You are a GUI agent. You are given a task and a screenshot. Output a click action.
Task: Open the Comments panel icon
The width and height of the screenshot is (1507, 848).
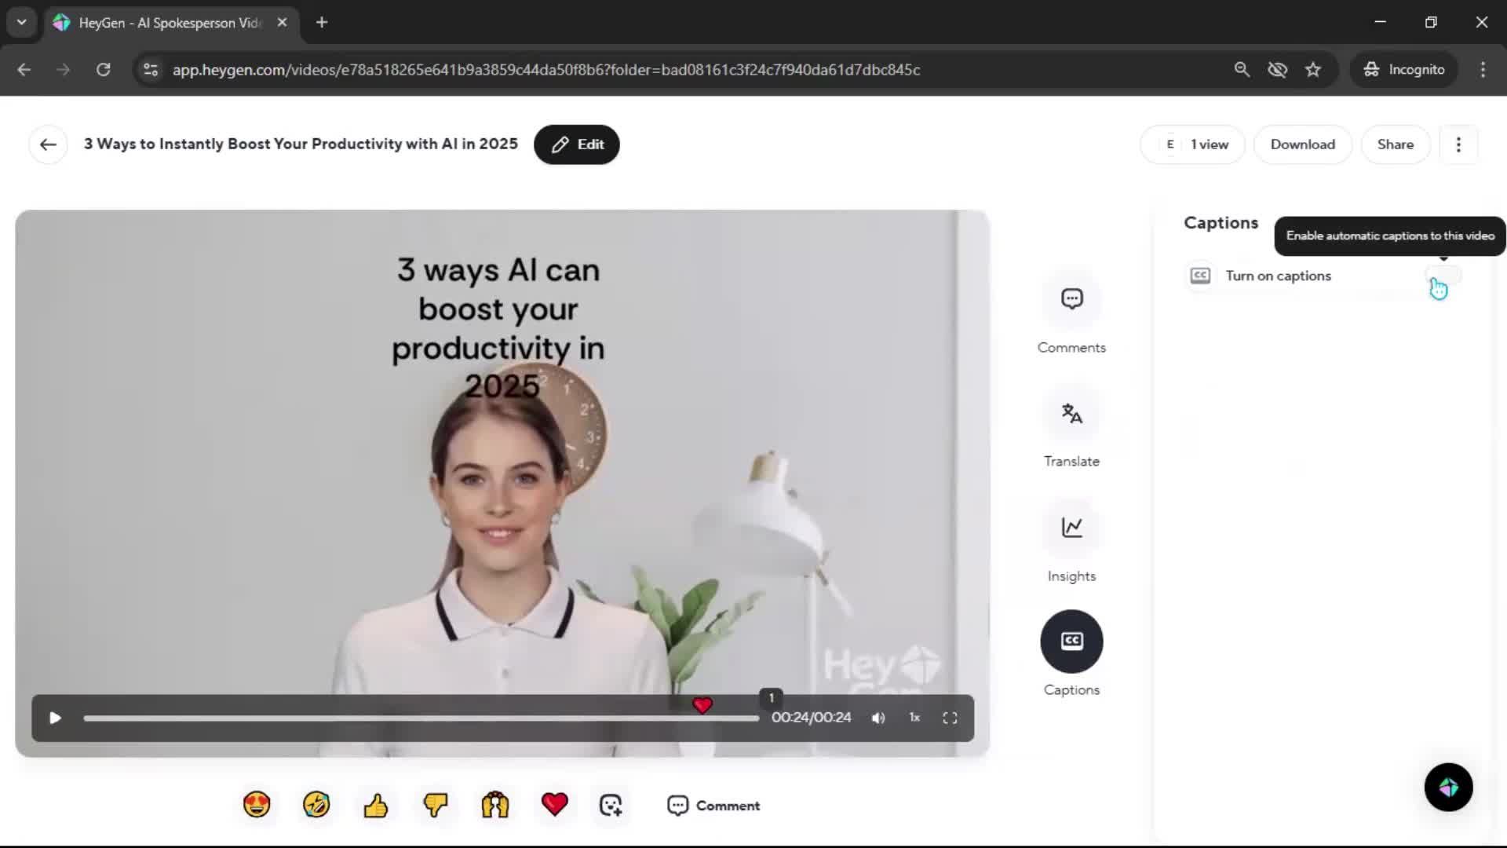pyautogui.click(x=1071, y=299)
